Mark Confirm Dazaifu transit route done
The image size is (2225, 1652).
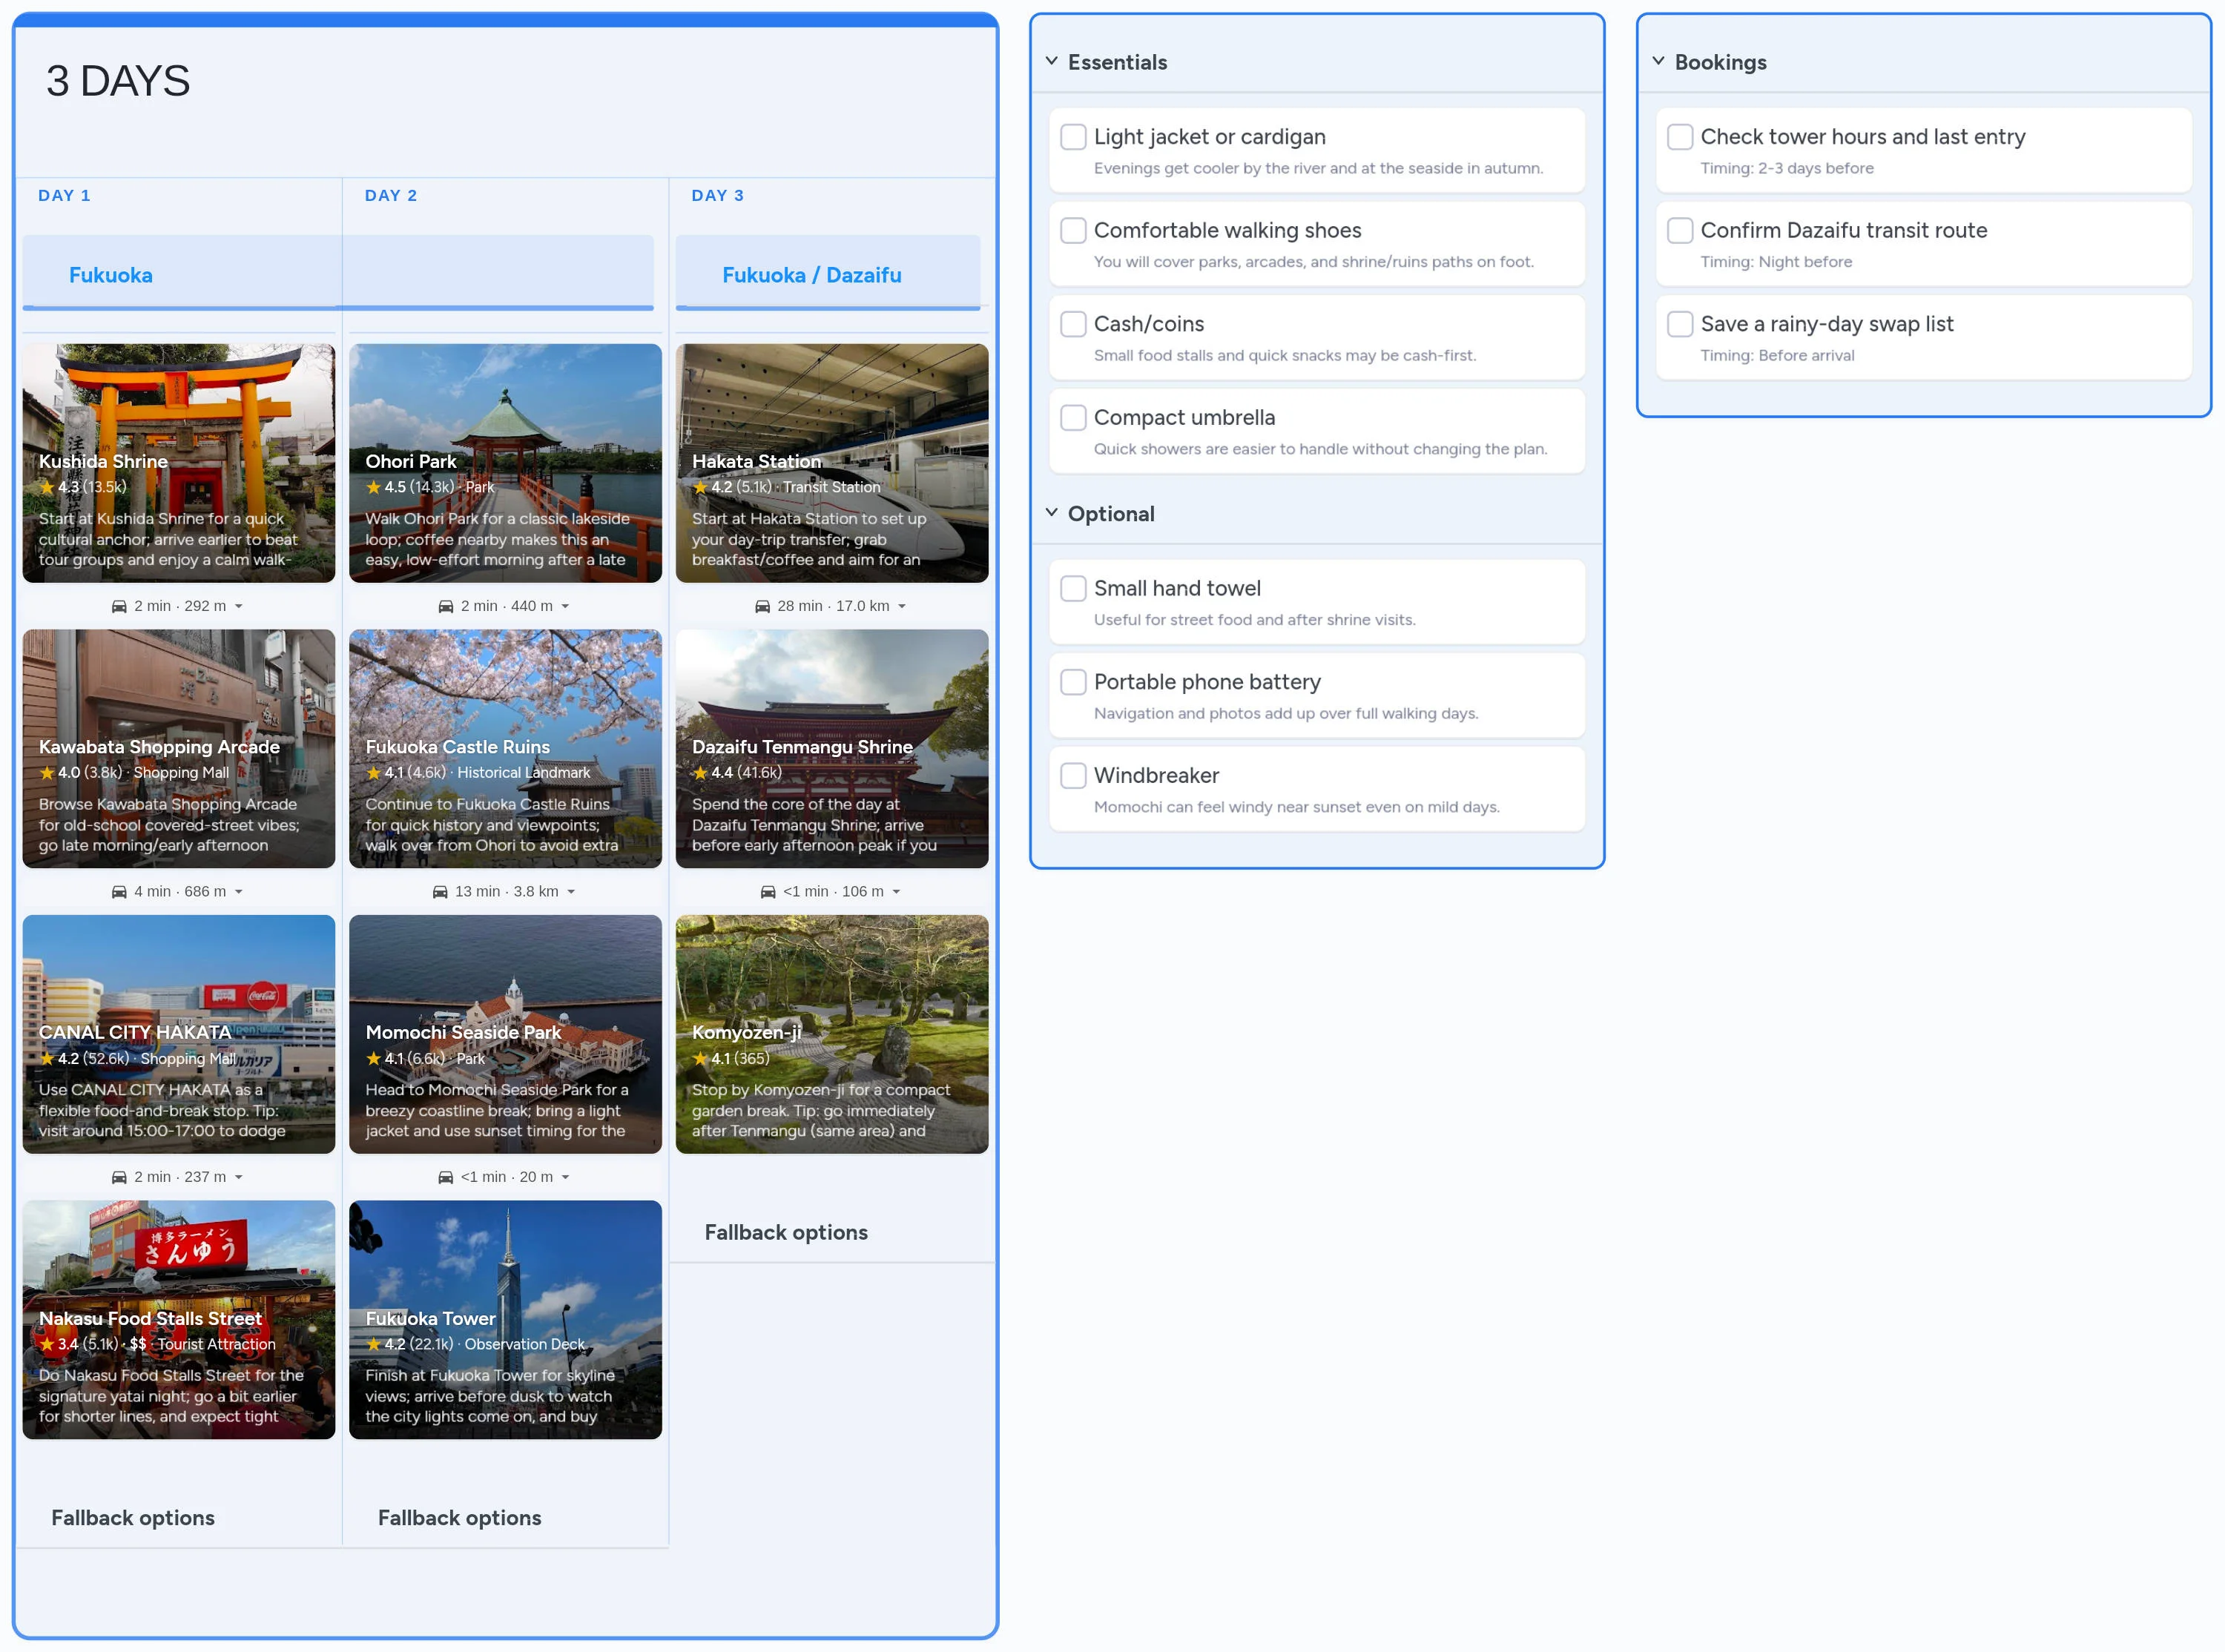(1680, 231)
